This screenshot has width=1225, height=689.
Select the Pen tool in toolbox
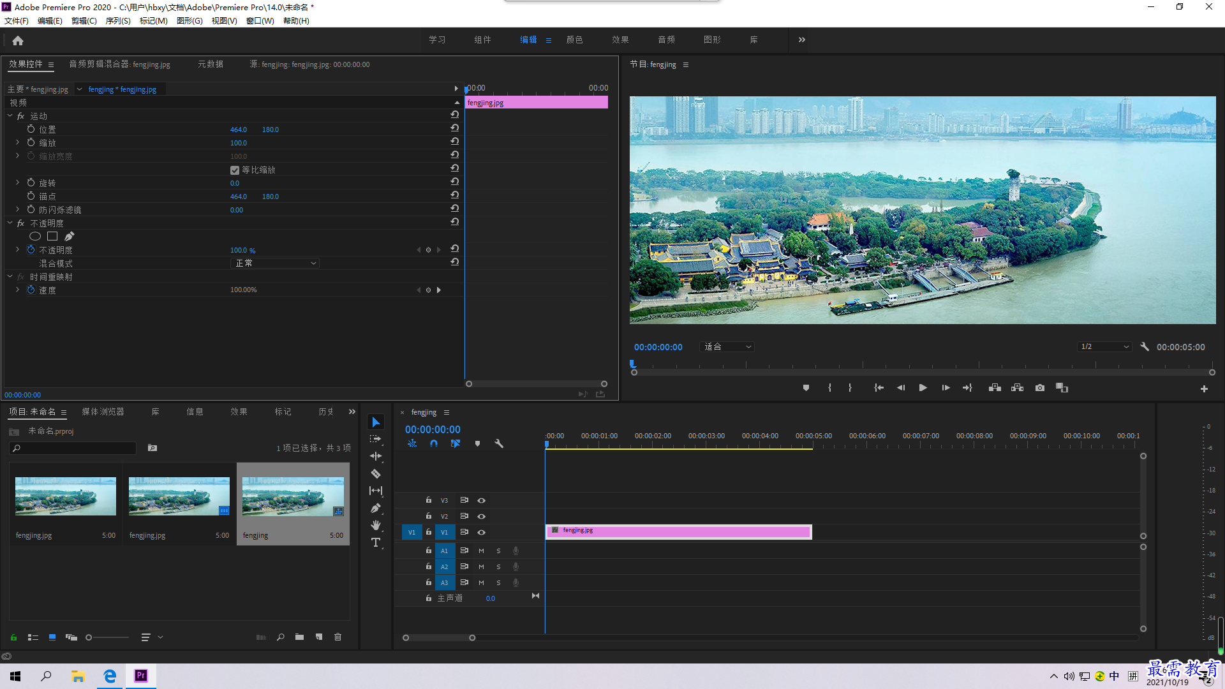click(x=376, y=508)
